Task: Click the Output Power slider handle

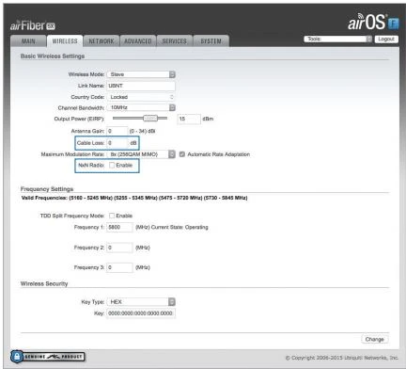Action: [150, 119]
